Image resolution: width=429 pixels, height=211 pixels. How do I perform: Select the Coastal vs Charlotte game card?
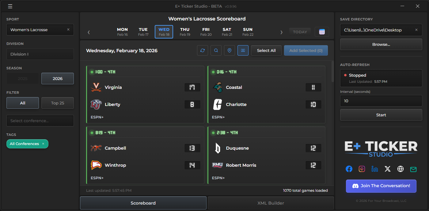coord(266,94)
